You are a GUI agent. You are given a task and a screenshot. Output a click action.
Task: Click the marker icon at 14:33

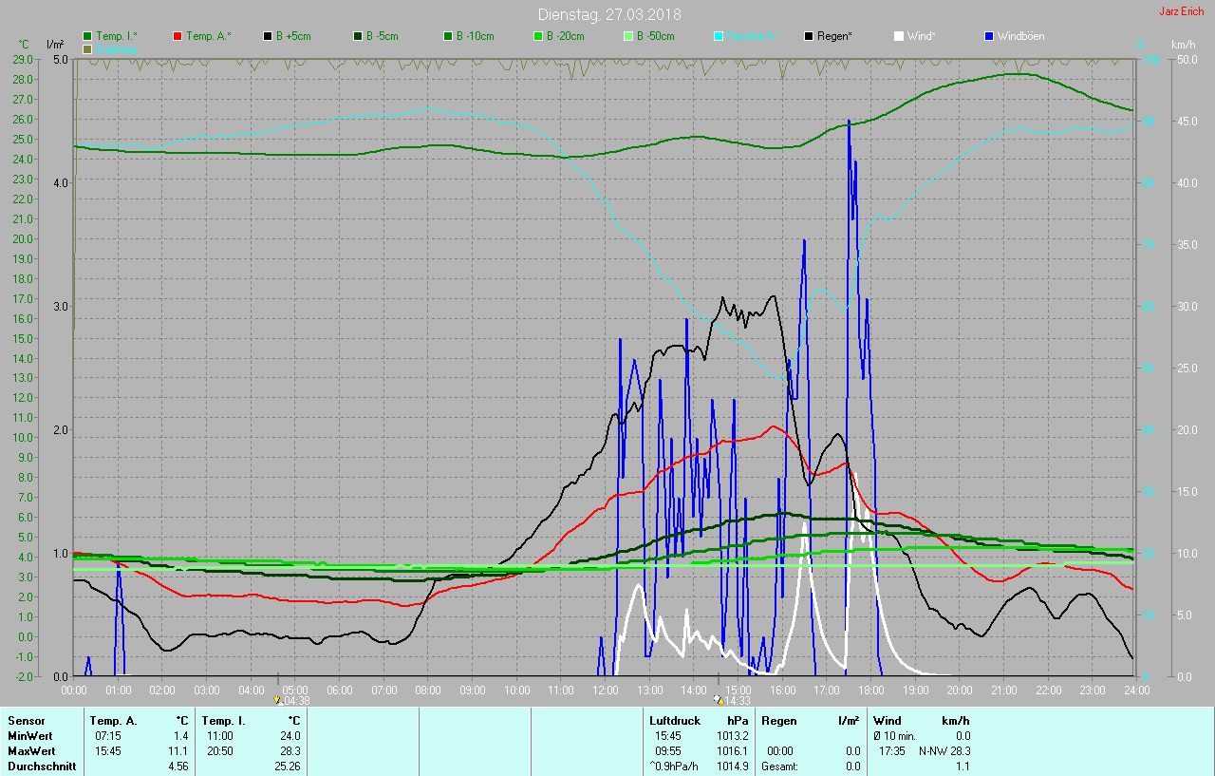tap(718, 700)
